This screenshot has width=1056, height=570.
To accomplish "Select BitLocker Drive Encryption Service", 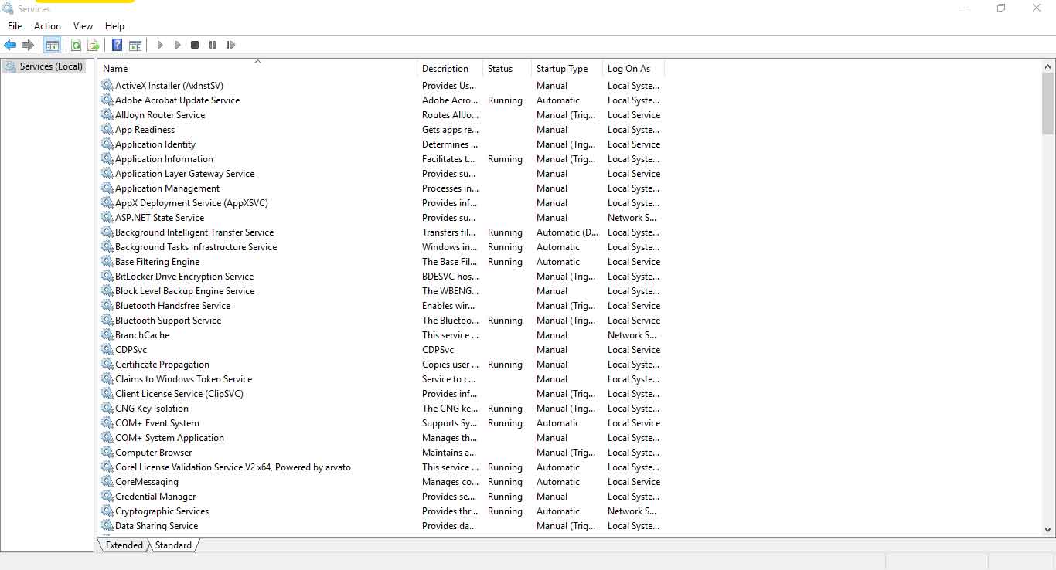I will click(185, 277).
